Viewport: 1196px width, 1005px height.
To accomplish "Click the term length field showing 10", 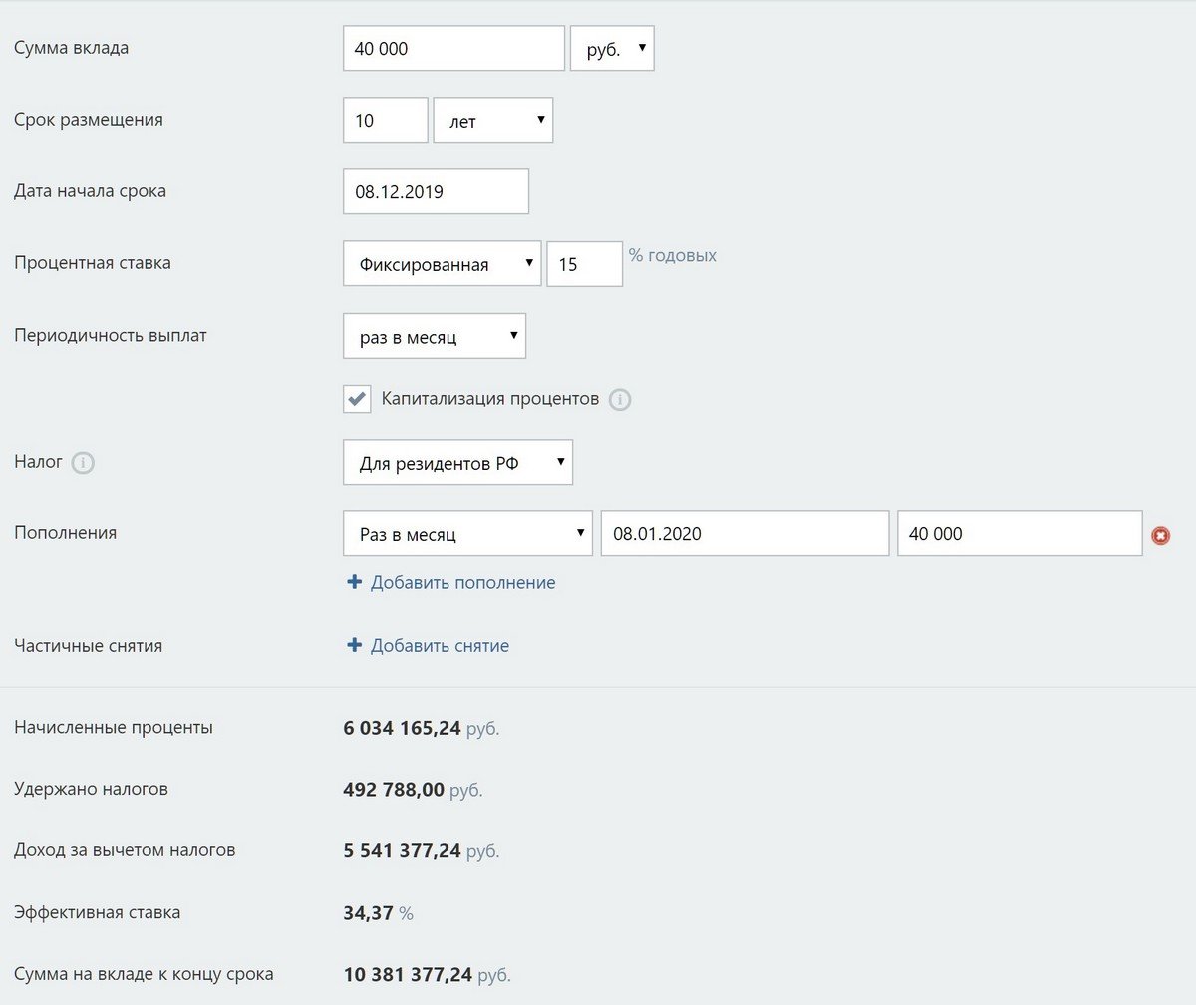I will 385,120.
